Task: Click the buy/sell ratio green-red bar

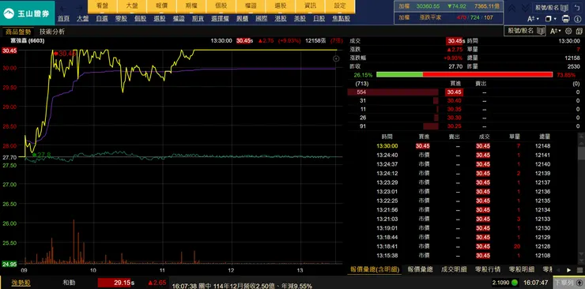Action: (x=464, y=74)
